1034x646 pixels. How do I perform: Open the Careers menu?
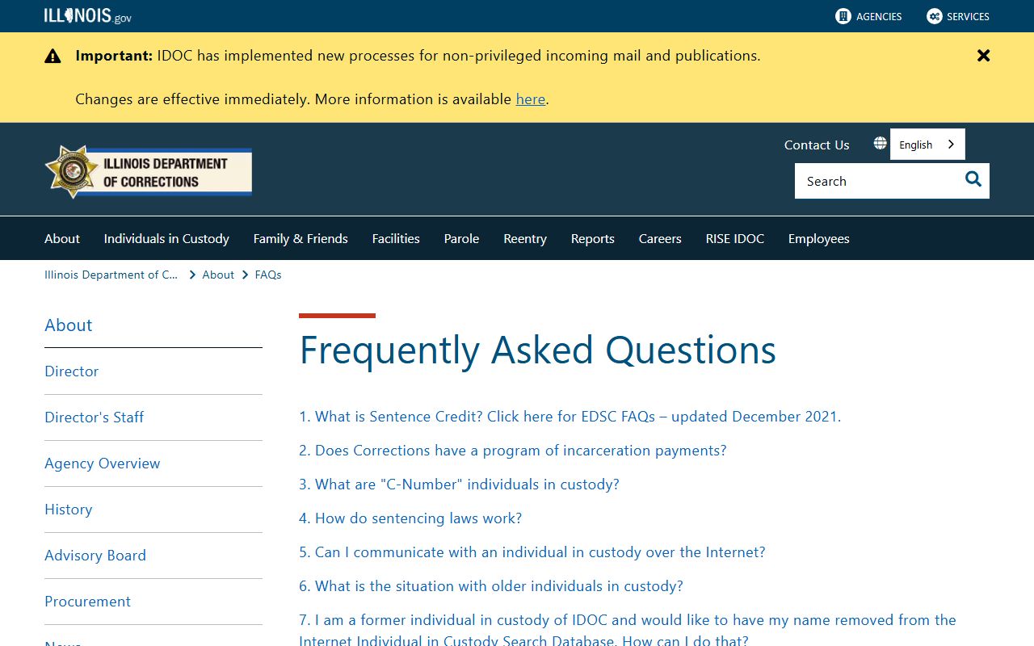tap(660, 238)
